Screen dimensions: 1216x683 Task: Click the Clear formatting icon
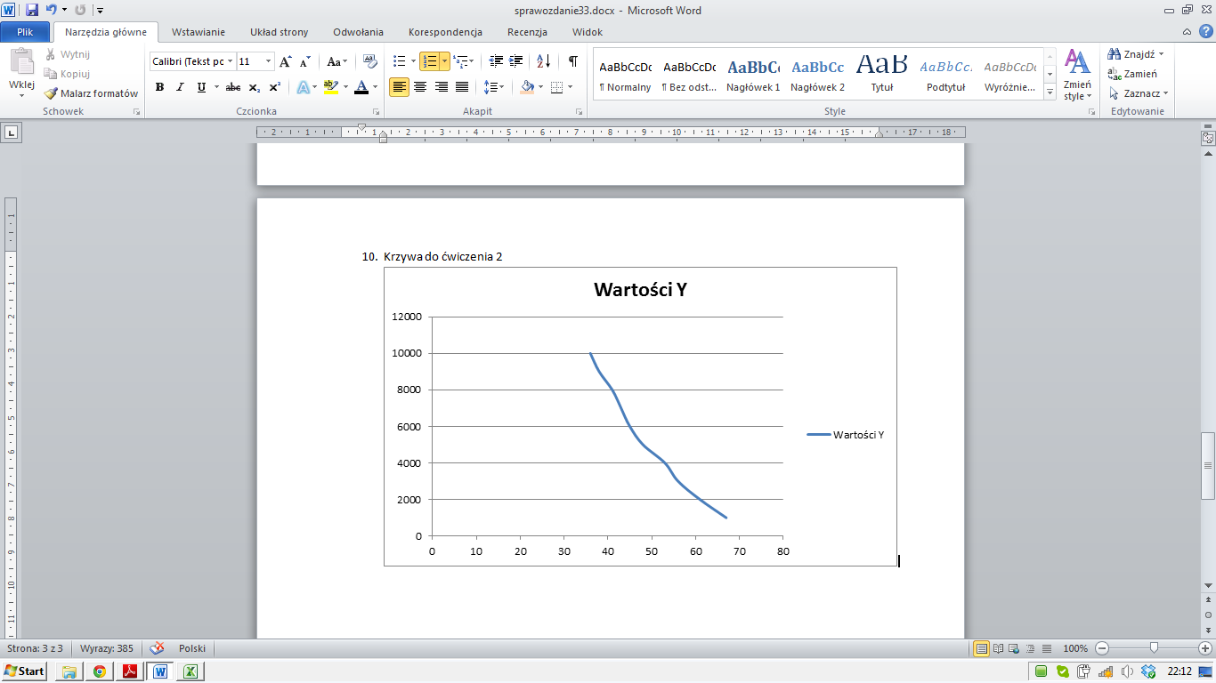371,61
